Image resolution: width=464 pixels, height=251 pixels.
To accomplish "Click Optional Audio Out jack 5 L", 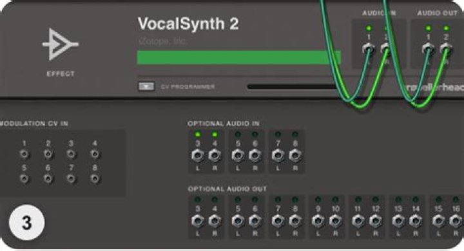I will click(238, 221).
